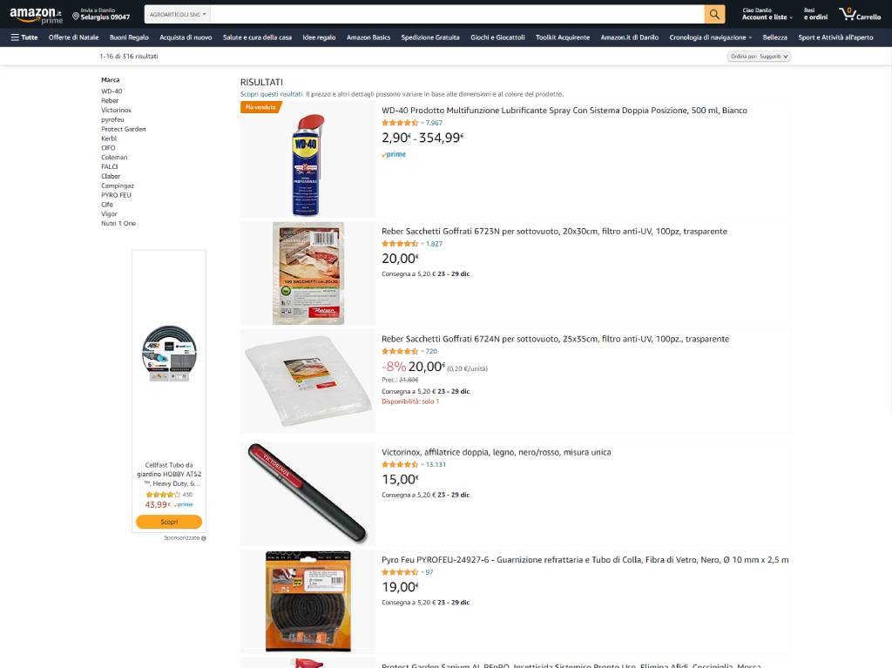Open the Tutte hamburger menu

click(24, 37)
